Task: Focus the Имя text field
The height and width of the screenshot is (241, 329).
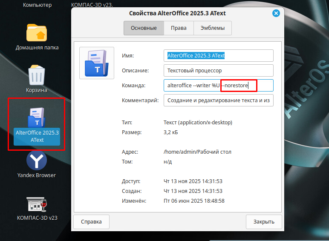Action: point(218,56)
